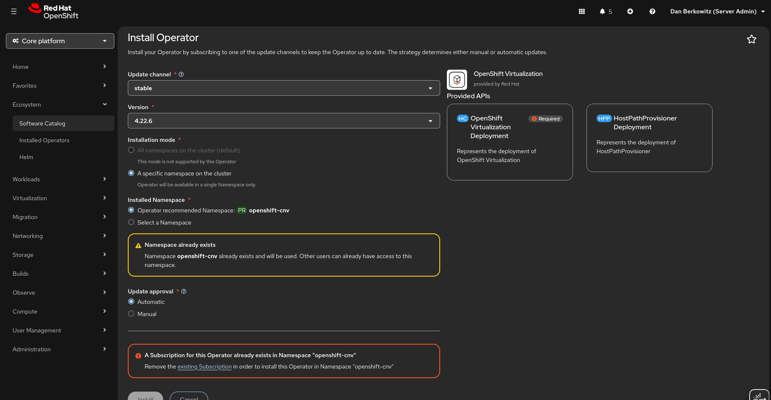Viewport: 771px width, 400px height.
Task: Open the help question mark menu
Action: [652, 11]
